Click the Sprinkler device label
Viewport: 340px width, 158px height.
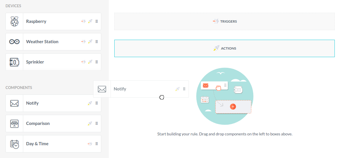coord(35,62)
